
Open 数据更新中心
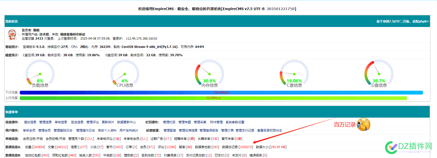[126, 122]
